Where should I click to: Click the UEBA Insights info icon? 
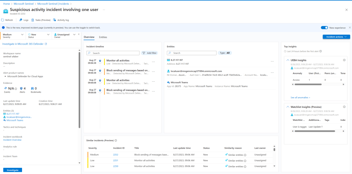click(x=344, y=60)
